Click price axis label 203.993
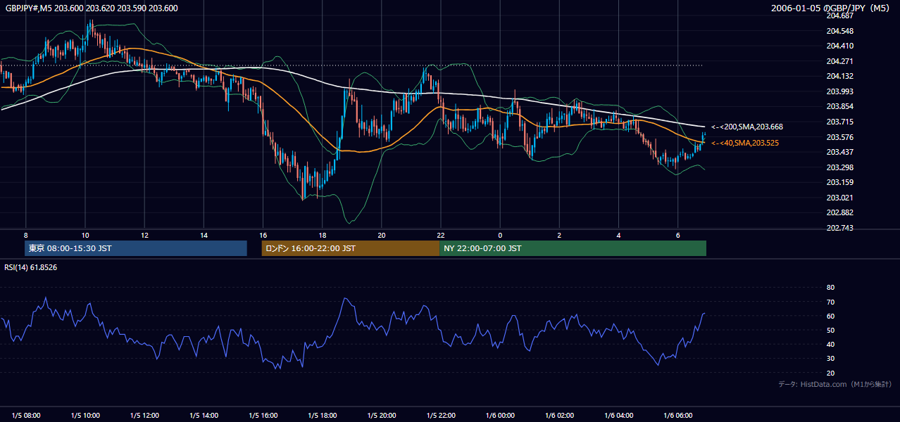Viewport: 900px width, 422px height. [839, 91]
